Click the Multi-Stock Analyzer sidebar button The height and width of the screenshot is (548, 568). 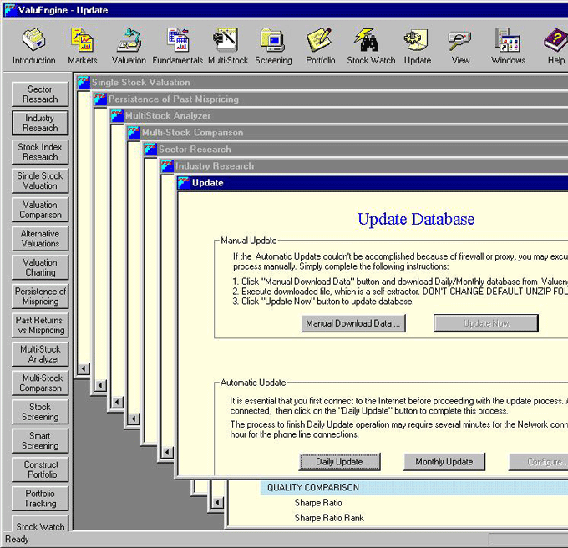(x=40, y=354)
